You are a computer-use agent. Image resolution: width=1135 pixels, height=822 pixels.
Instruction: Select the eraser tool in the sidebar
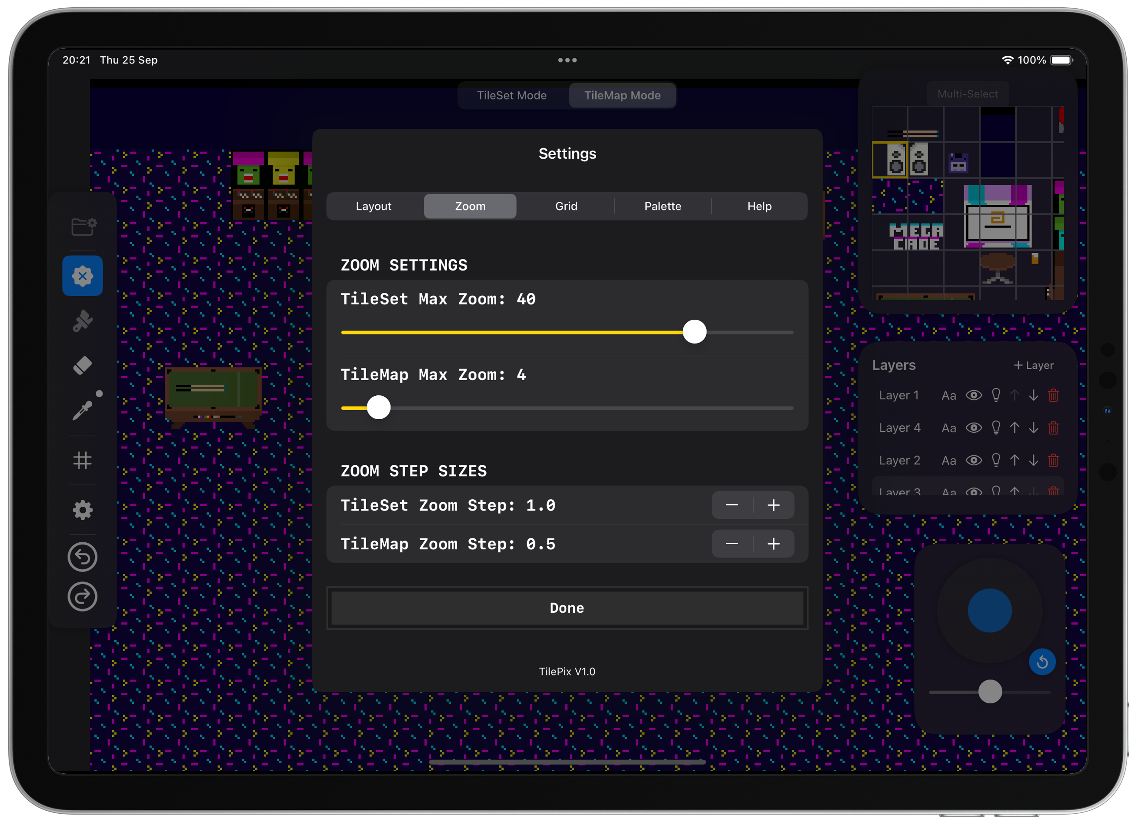83,365
